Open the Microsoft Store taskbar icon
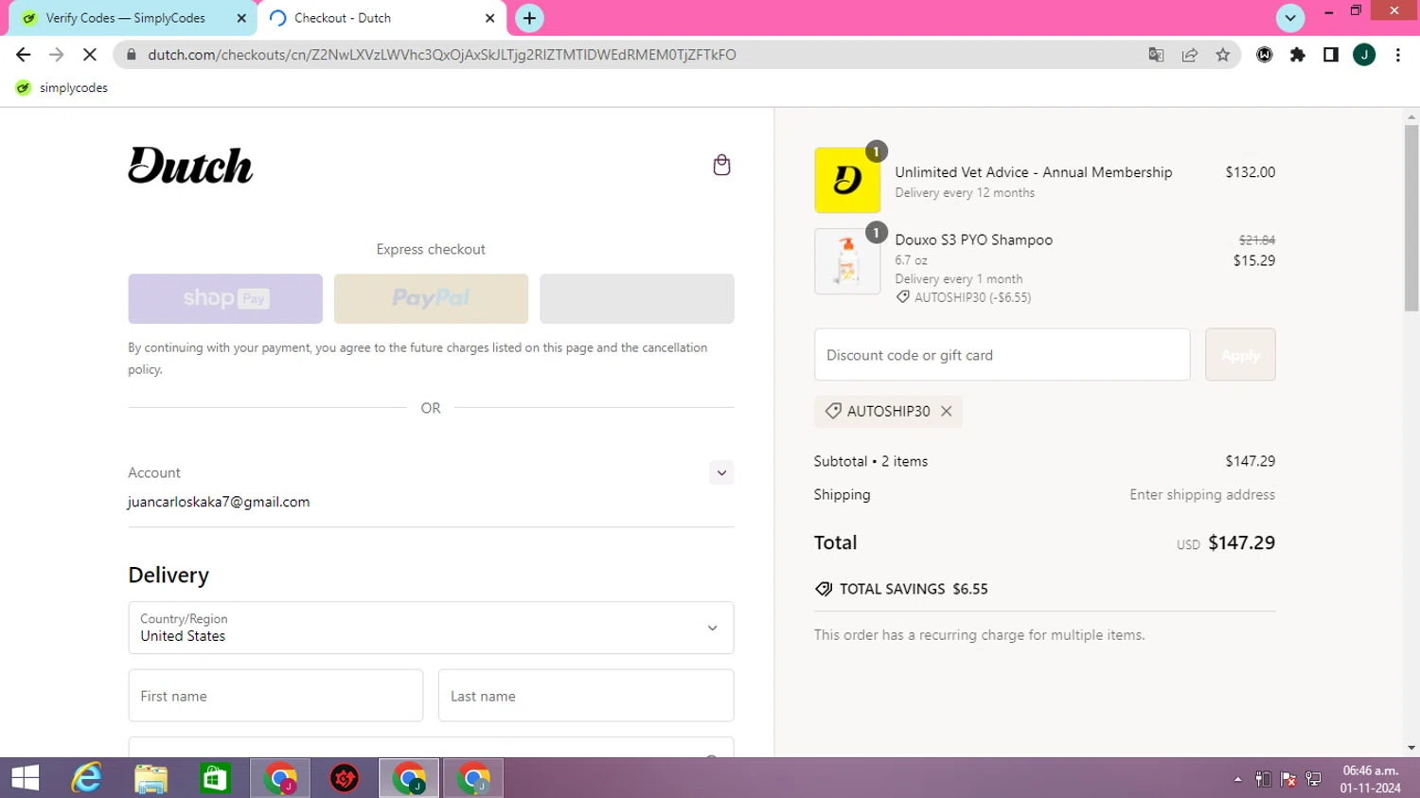 point(216,778)
